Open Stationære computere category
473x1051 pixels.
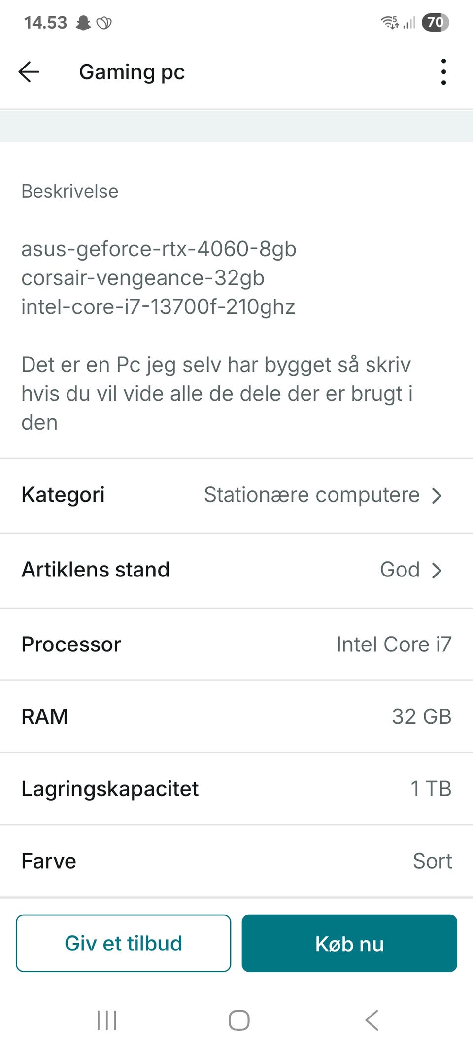point(311,495)
